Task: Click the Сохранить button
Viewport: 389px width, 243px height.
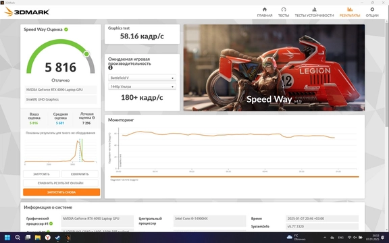Action: tap(80, 174)
